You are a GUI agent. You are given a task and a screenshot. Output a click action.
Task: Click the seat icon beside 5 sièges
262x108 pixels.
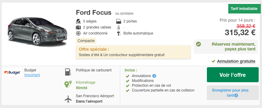[x=78, y=21]
